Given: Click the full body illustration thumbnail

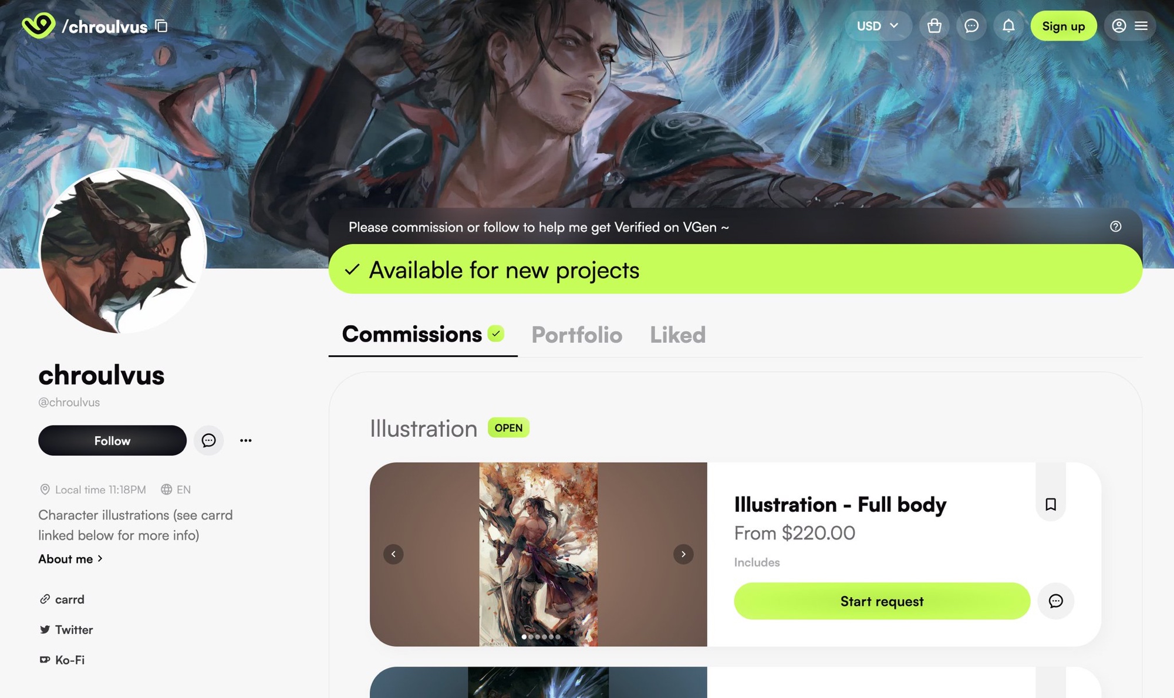Looking at the screenshot, I should click(538, 554).
